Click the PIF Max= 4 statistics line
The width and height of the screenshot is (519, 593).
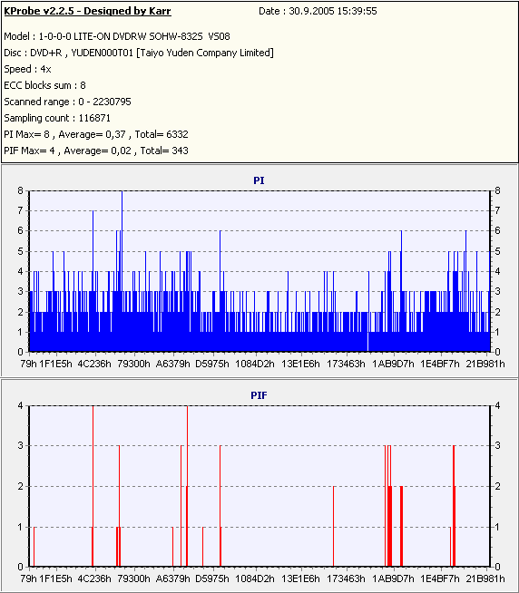click(96, 151)
